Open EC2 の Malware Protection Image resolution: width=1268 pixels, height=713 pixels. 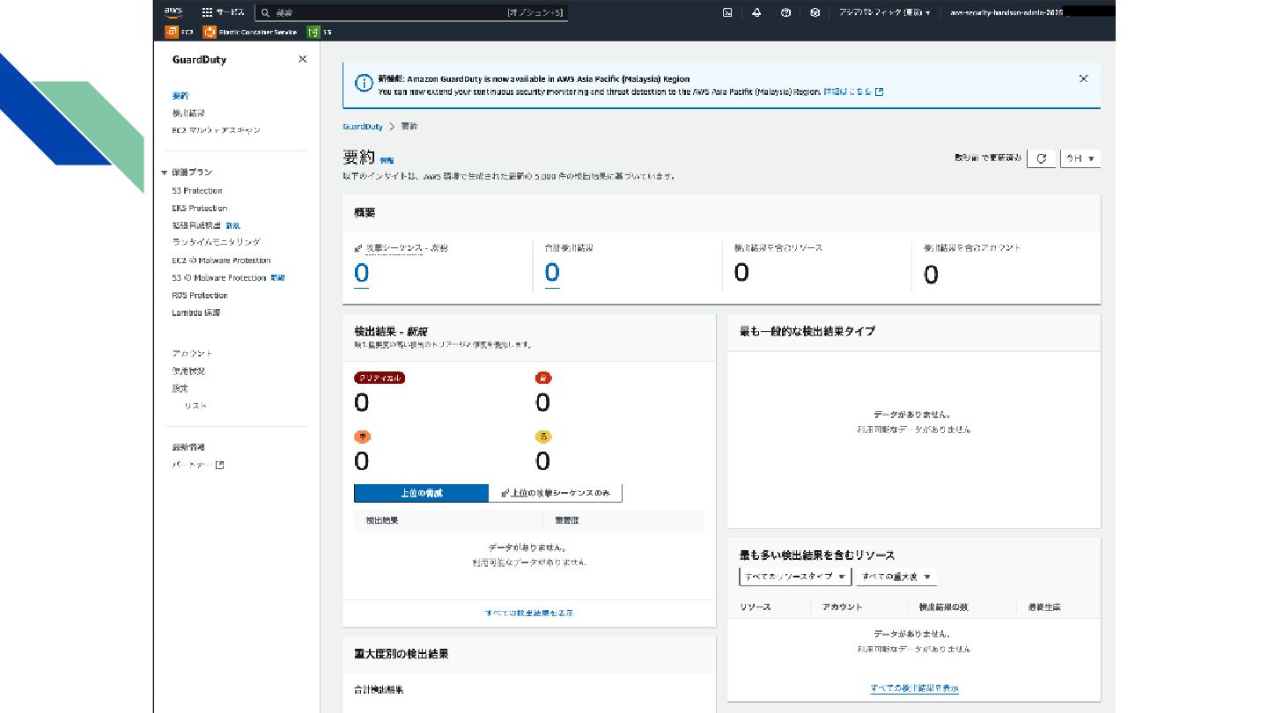coord(221,261)
